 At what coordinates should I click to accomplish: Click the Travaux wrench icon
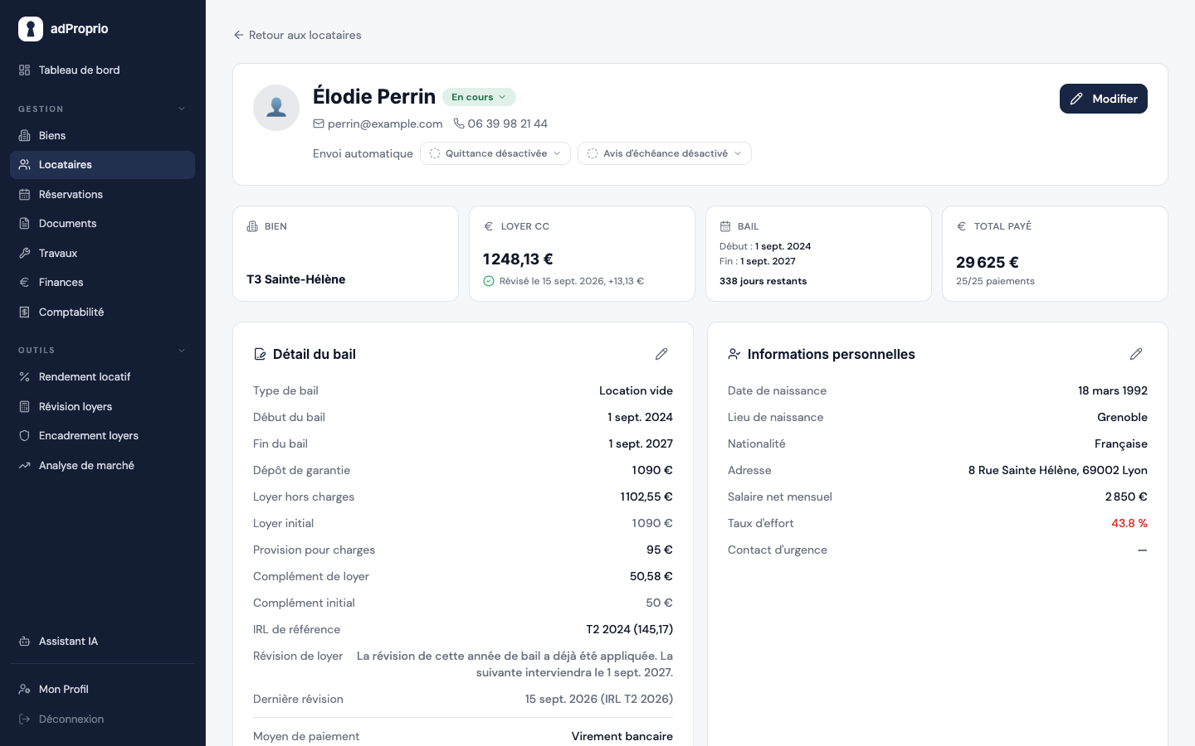click(25, 253)
